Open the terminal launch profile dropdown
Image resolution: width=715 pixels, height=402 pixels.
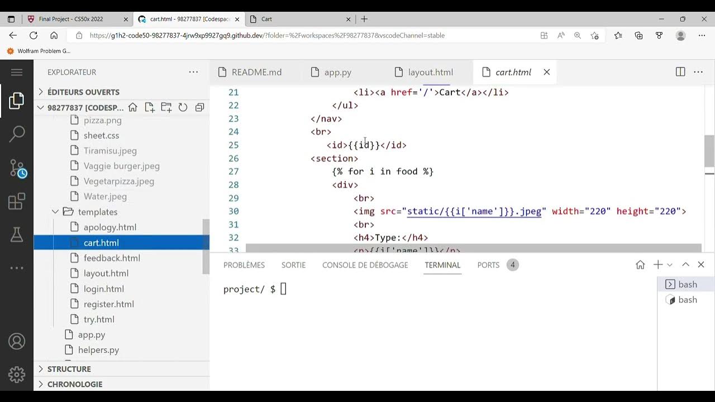[670, 265]
